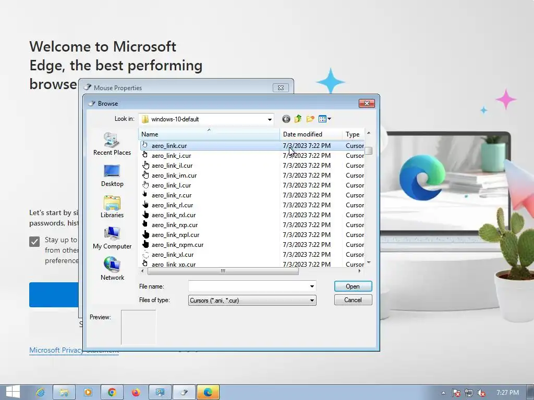Open the media player taskbar icon
Screen dimensions: 534x400
88,392
